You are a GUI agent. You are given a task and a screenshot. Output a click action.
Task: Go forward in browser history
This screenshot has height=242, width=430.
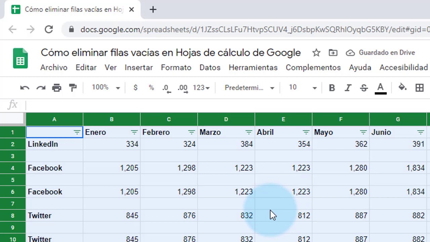click(x=31, y=29)
